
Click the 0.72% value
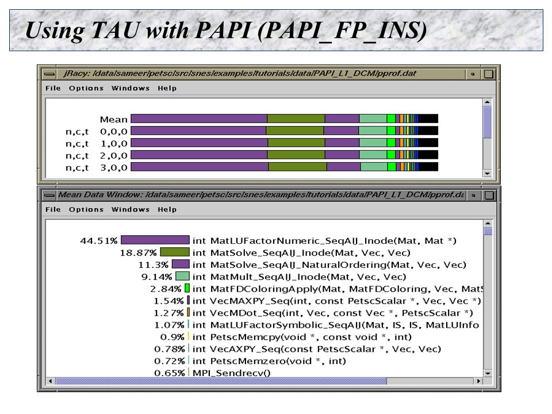[169, 361]
